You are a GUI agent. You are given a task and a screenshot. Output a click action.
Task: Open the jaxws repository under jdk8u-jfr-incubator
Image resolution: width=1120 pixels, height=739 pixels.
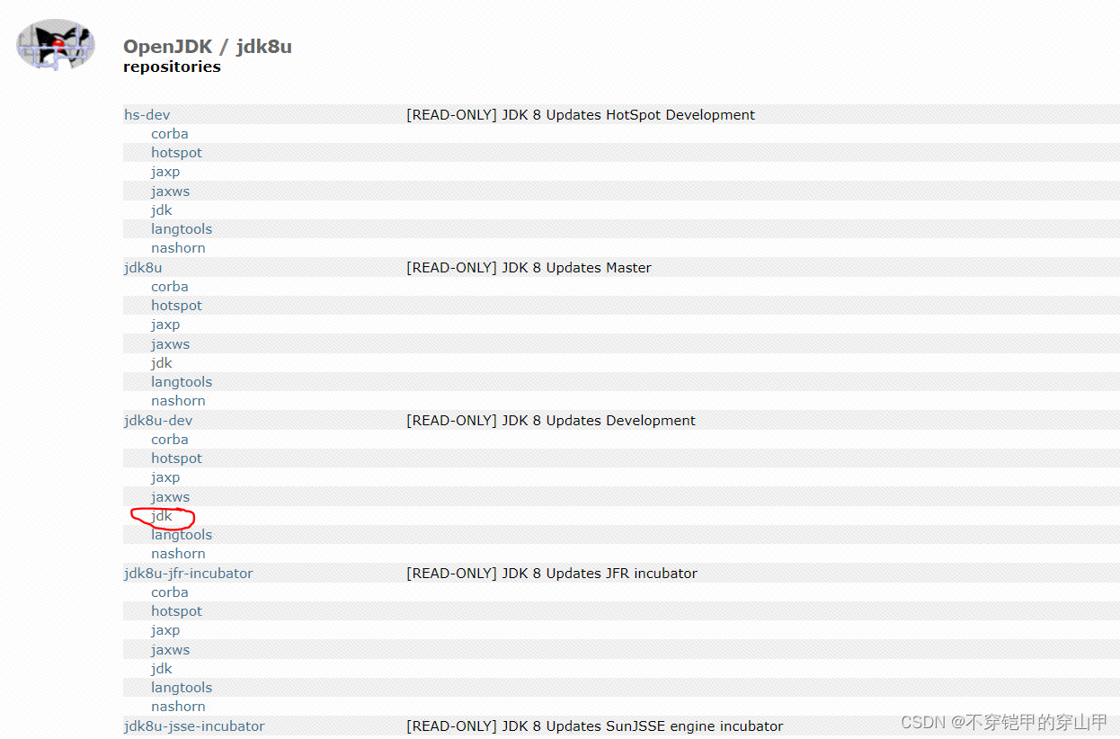point(170,649)
